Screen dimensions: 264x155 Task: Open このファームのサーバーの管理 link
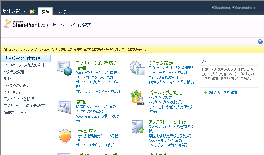point(171,68)
